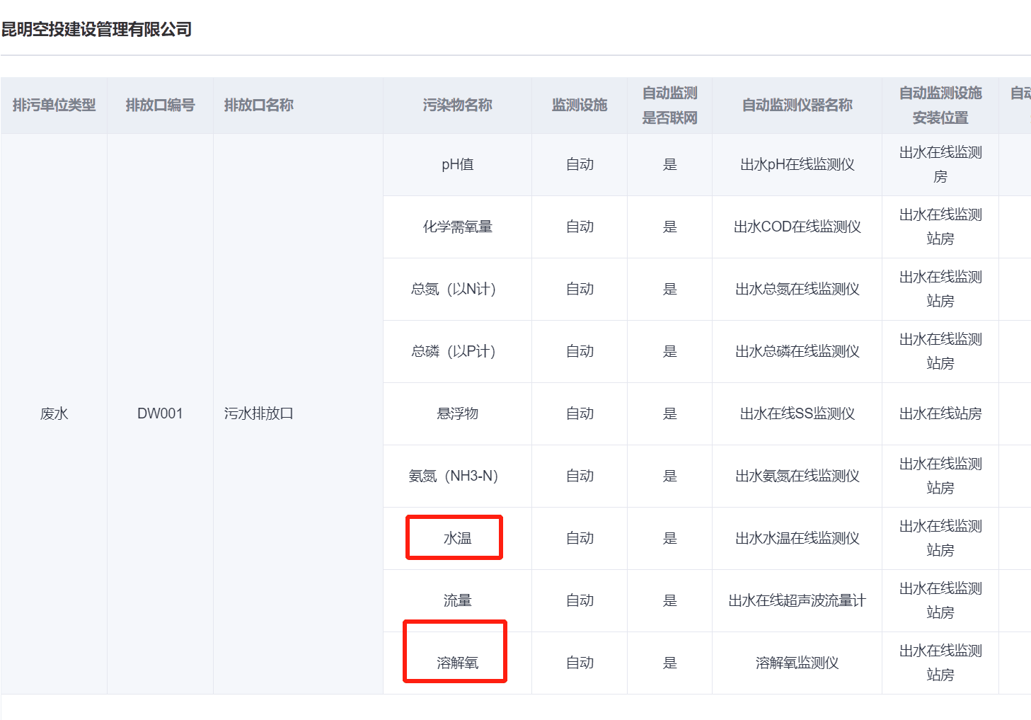Click 是 in the 总氮 row
The width and height of the screenshot is (1031, 720).
[x=669, y=289]
